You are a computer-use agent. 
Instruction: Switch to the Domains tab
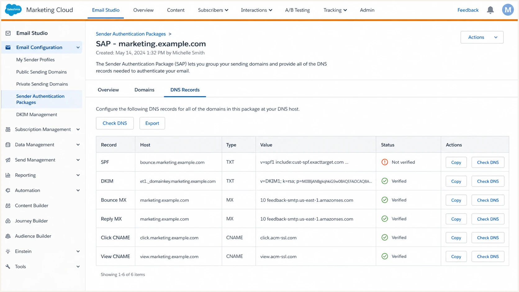pos(144,90)
